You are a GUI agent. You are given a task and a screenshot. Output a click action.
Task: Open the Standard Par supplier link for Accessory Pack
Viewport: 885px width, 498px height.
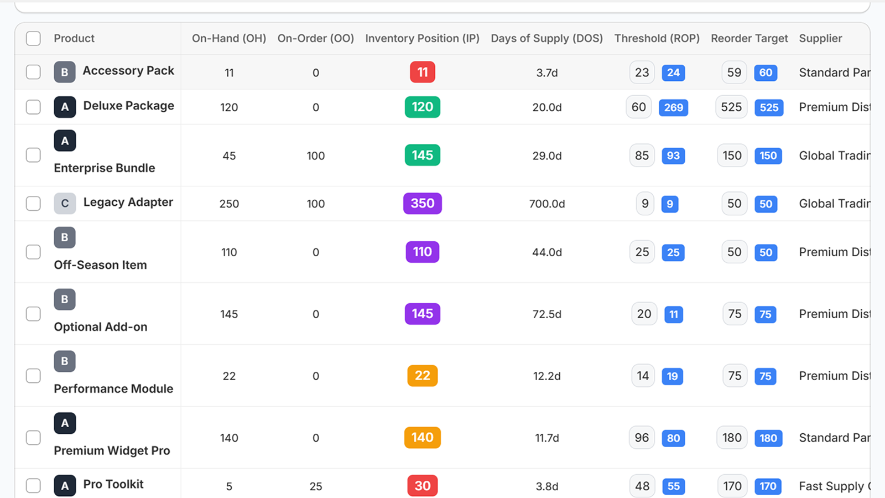pos(834,72)
